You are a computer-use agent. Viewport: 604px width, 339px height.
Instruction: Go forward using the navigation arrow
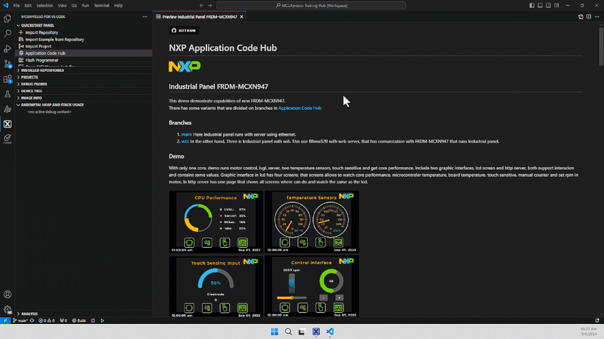pyautogui.click(x=210, y=5)
